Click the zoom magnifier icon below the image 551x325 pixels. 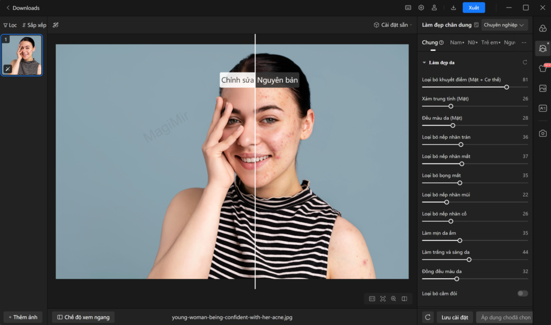(394, 298)
